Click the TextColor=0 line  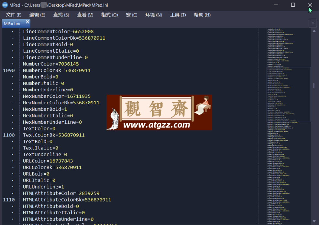pyautogui.click(x=39, y=129)
